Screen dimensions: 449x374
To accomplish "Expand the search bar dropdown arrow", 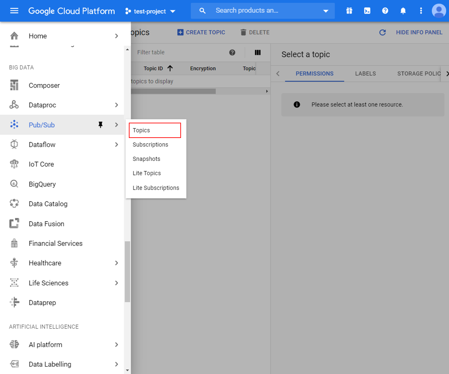I will coord(326,11).
